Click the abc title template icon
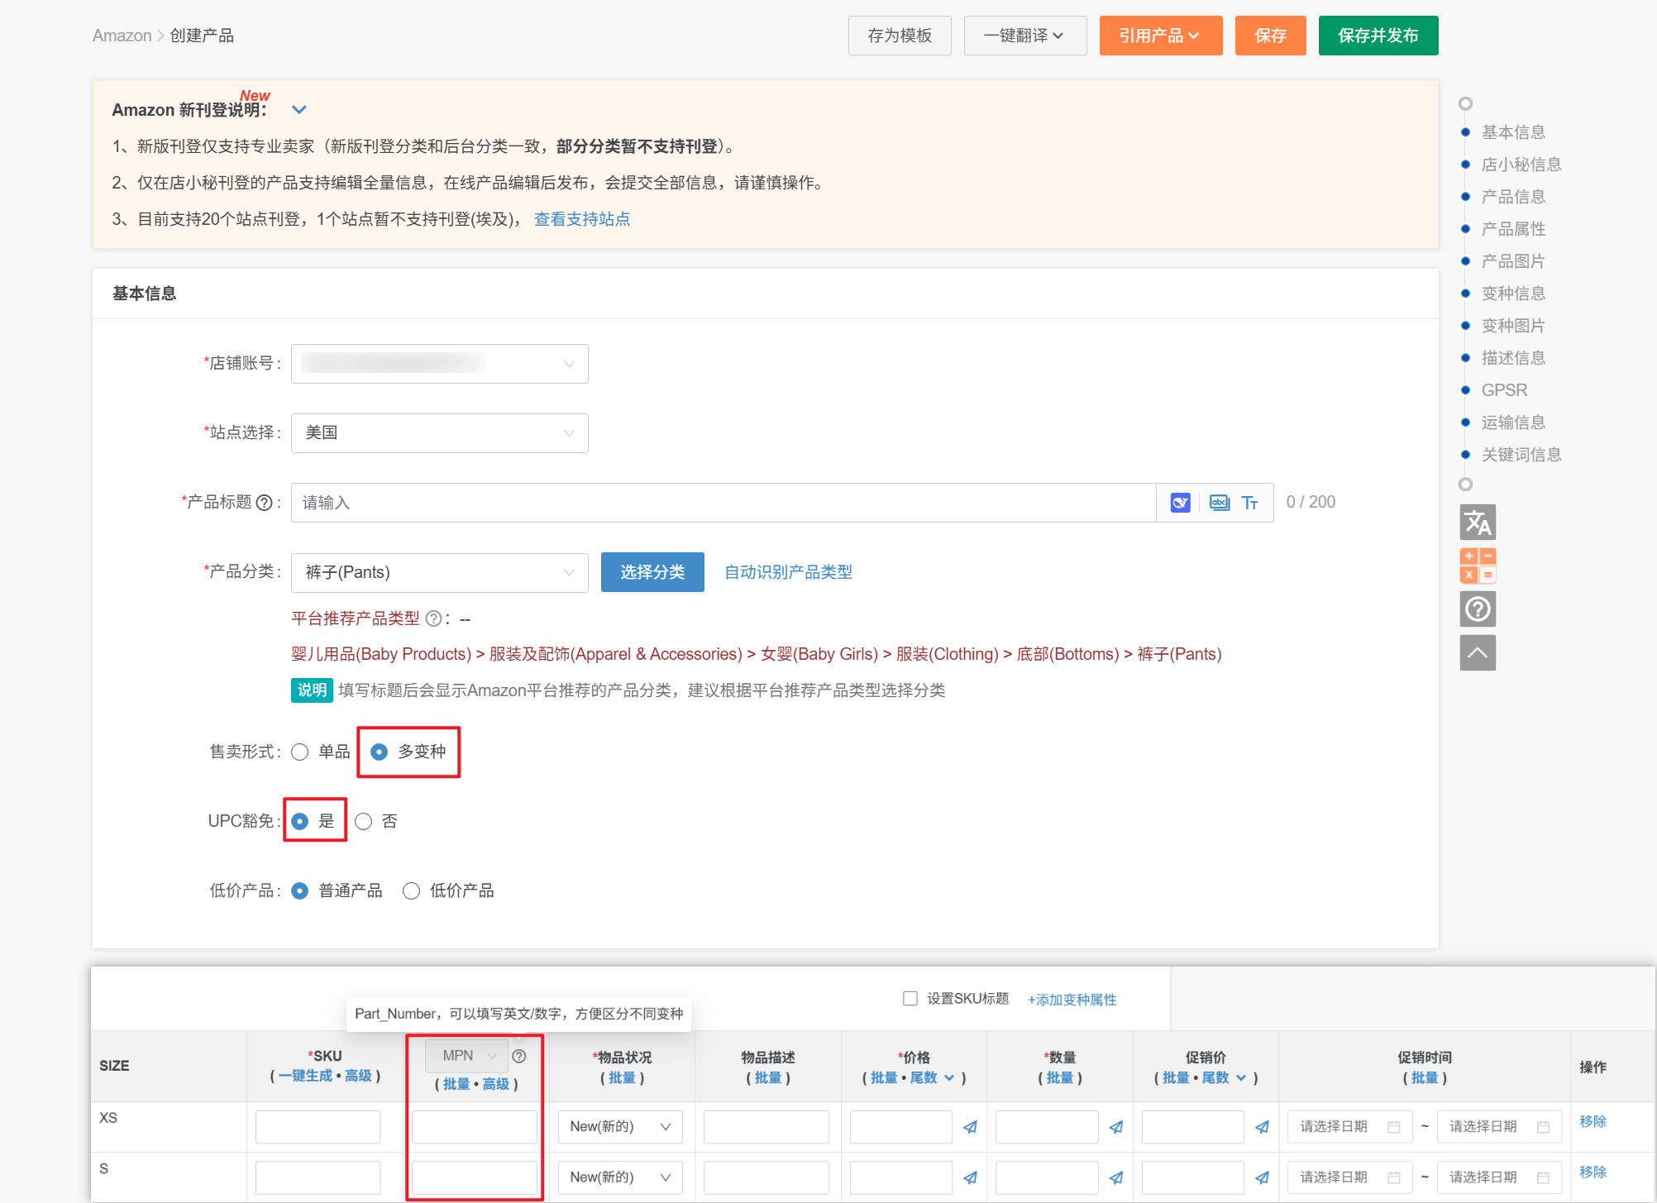This screenshot has width=1657, height=1203. coord(1219,503)
